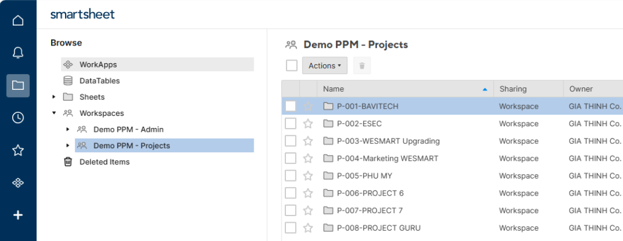Select the Browse folder icon in sidebar
This screenshot has height=241, width=623.
click(x=18, y=85)
